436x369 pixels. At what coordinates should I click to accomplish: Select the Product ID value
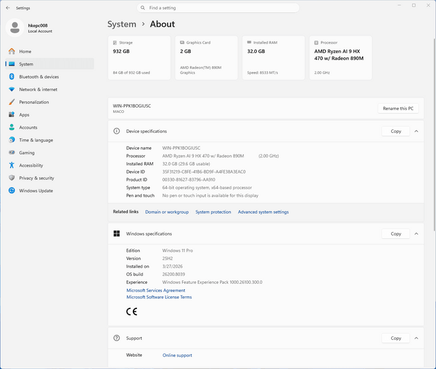(x=189, y=180)
